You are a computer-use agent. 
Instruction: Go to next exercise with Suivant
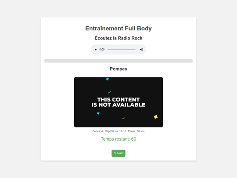[x=118, y=153]
